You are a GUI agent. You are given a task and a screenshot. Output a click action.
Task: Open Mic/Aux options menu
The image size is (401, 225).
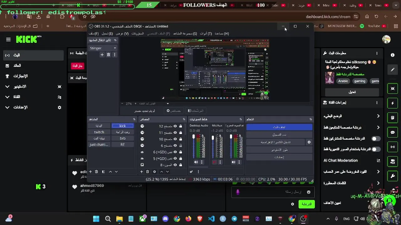[x=220, y=162]
